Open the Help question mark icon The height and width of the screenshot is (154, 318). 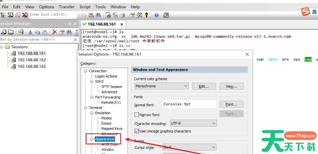pos(157,15)
